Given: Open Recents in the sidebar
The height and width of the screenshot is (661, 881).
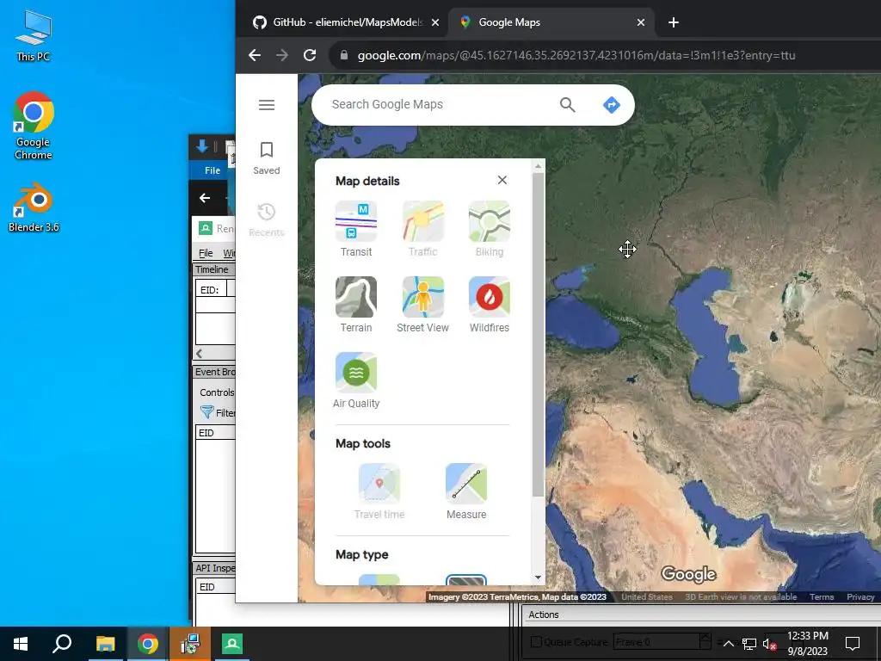Looking at the screenshot, I should [x=267, y=219].
